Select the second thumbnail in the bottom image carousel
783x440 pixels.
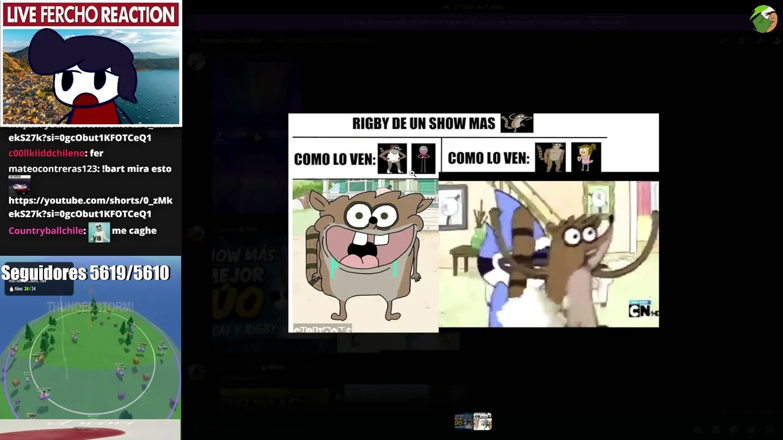pyautogui.click(x=483, y=421)
